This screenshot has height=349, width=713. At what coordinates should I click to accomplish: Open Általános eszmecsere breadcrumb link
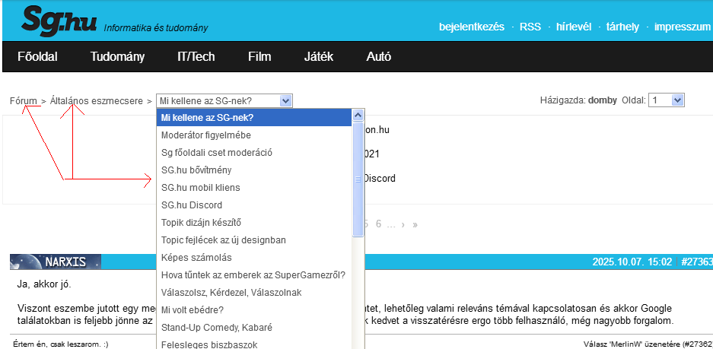tap(96, 100)
